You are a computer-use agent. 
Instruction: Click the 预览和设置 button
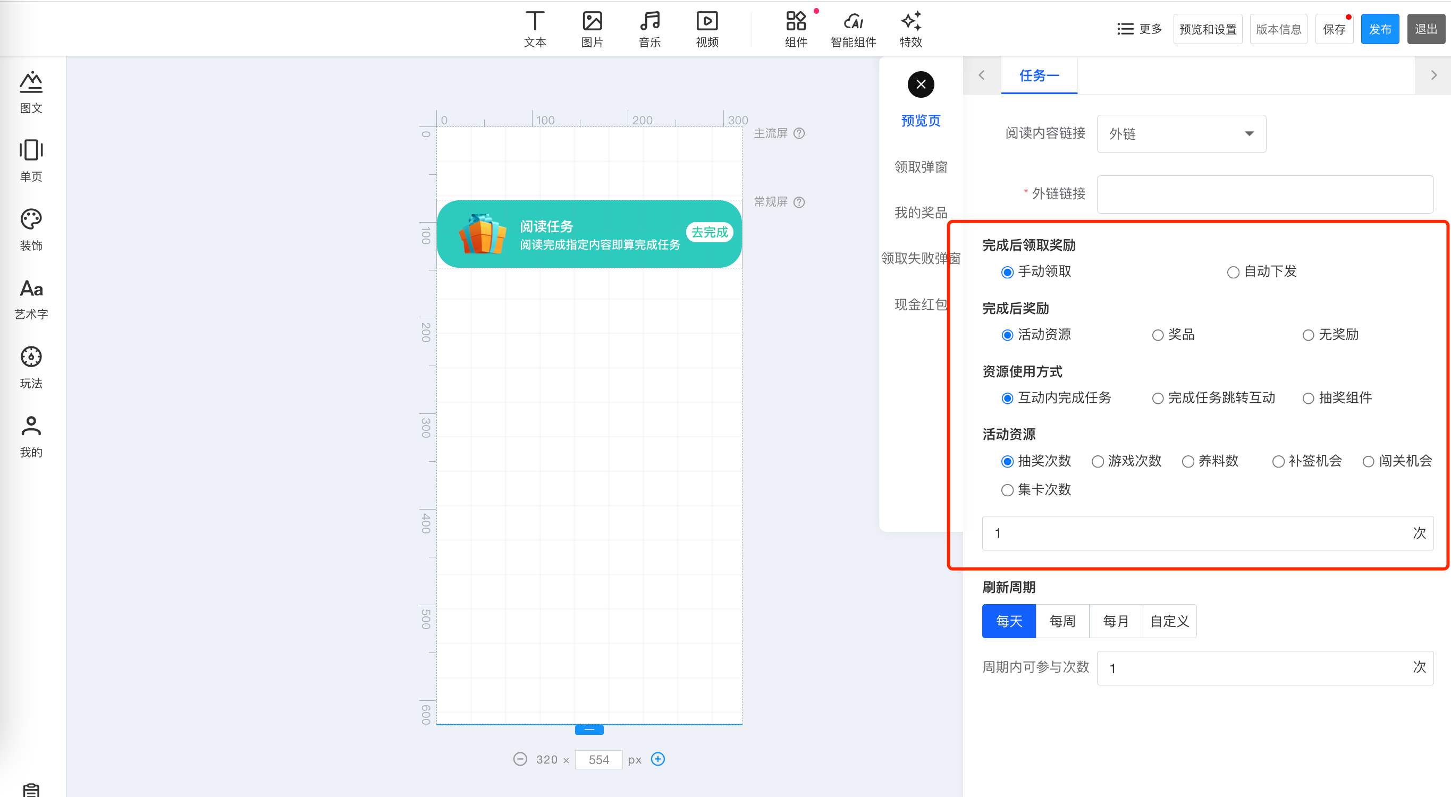(x=1208, y=29)
